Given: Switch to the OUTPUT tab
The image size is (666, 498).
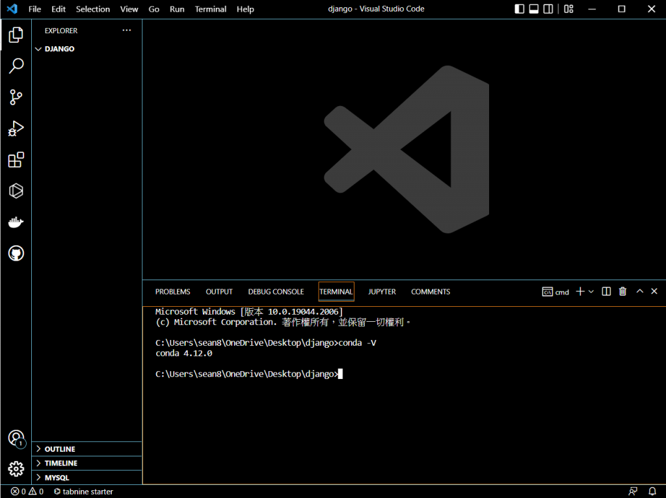Looking at the screenshot, I should click(x=219, y=292).
